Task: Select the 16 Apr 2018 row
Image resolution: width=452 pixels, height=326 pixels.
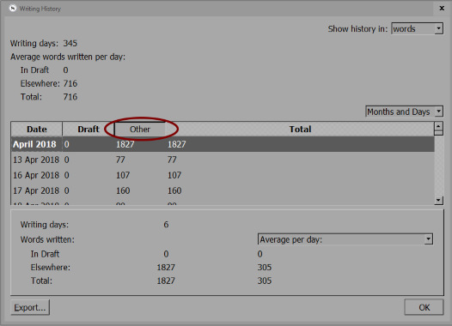Action: pos(223,175)
